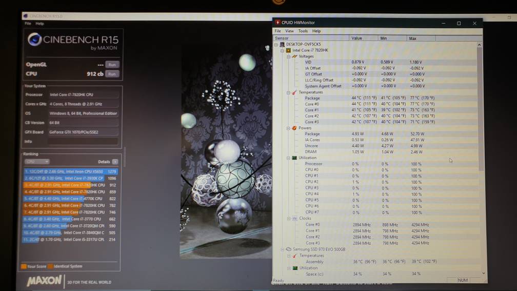Select the DRAM power row
This screenshot has width=517, height=291.
[375, 152]
